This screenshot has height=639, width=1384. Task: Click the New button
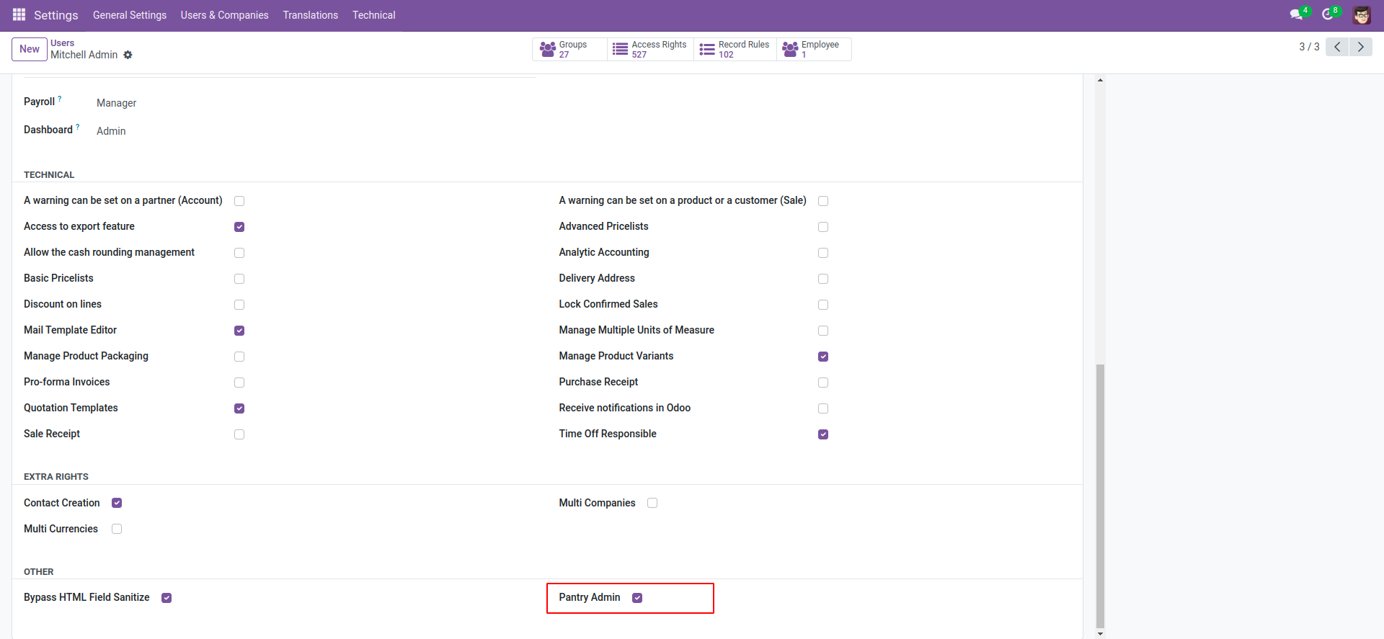click(30, 49)
